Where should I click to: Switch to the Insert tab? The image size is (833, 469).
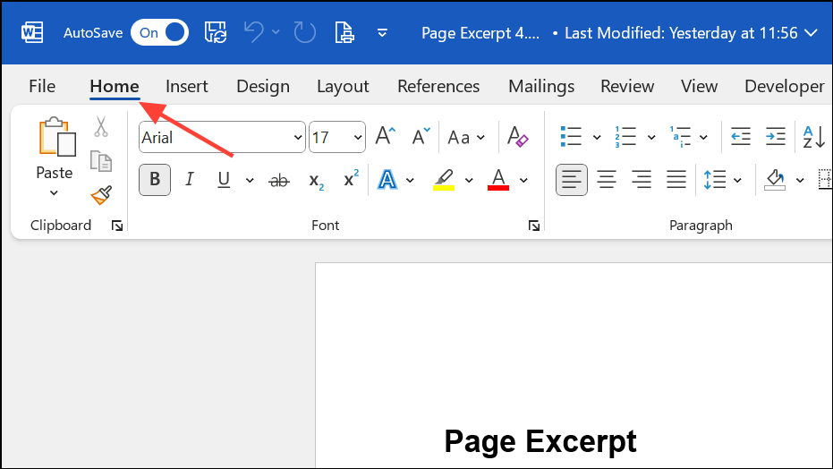click(186, 86)
